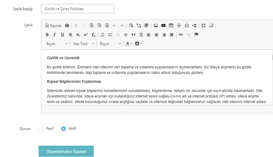Insert a table icon
This screenshot has height=157, width=273.
[171, 26]
